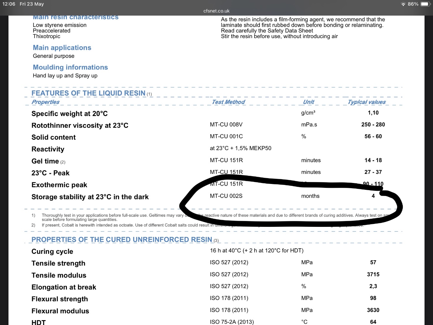Click the Main applications heading
This screenshot has width=433, height=325.
62,48
